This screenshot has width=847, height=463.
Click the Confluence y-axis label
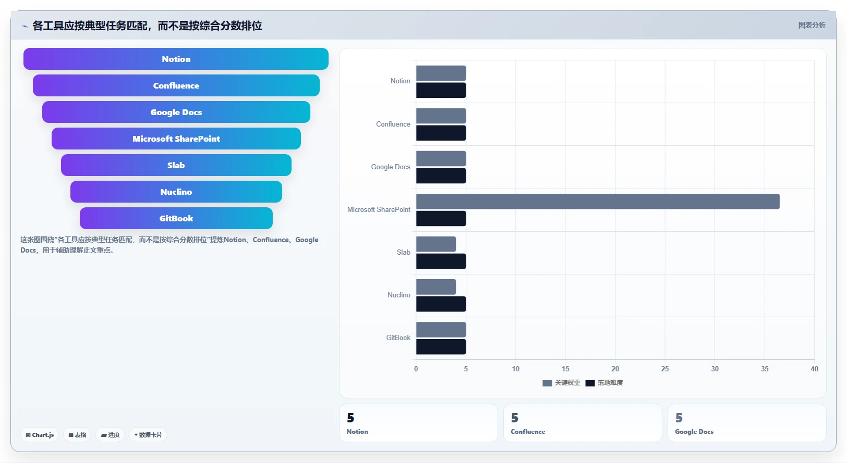click(x=393, y=124)
